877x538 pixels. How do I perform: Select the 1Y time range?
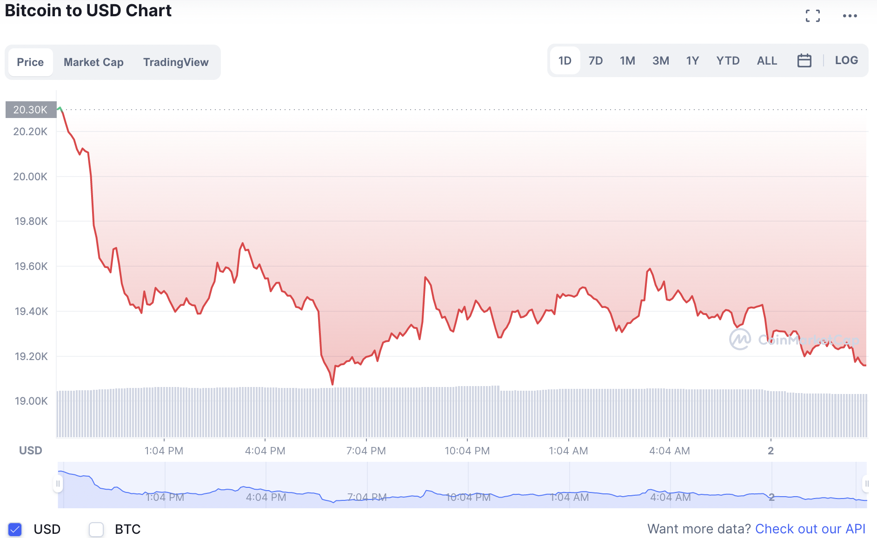coord(692,60)
